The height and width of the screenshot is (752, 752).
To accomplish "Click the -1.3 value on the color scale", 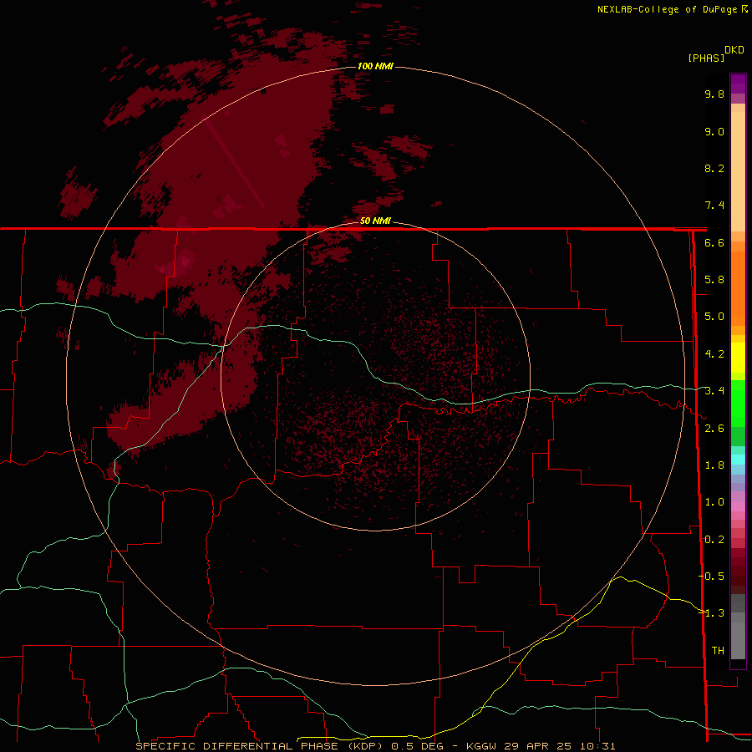I will click(x=712, y=613).
